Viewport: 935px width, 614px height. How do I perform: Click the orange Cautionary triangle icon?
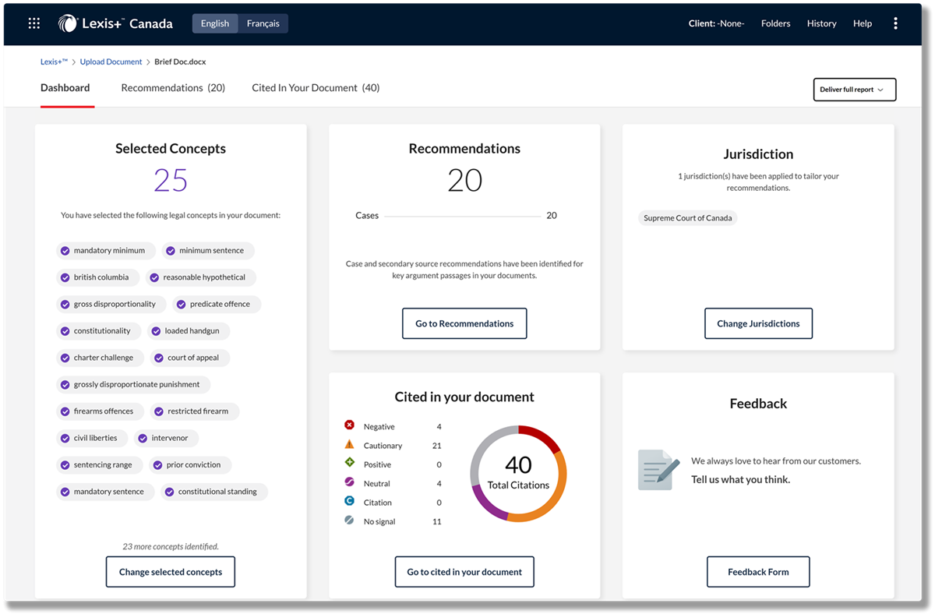pos(349,445)
